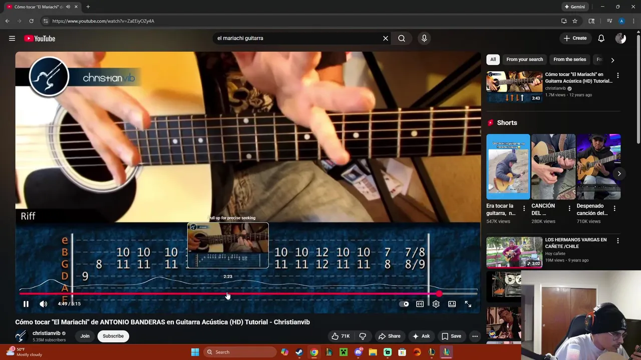
Task: Open the Era tocar la guitarra short
Action: [508, 166]
